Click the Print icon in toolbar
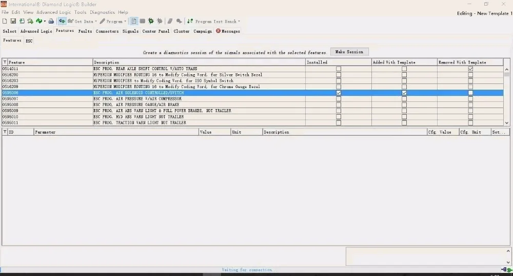The width and height of the screenshot is (513, 276). pyautogui.click(x=51, y=21)
